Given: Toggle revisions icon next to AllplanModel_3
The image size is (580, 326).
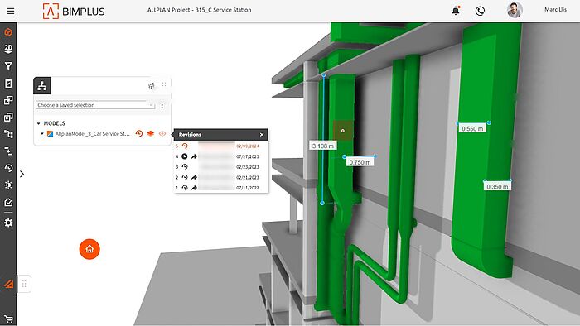Looking at the screenshot, I should (139, 134).
